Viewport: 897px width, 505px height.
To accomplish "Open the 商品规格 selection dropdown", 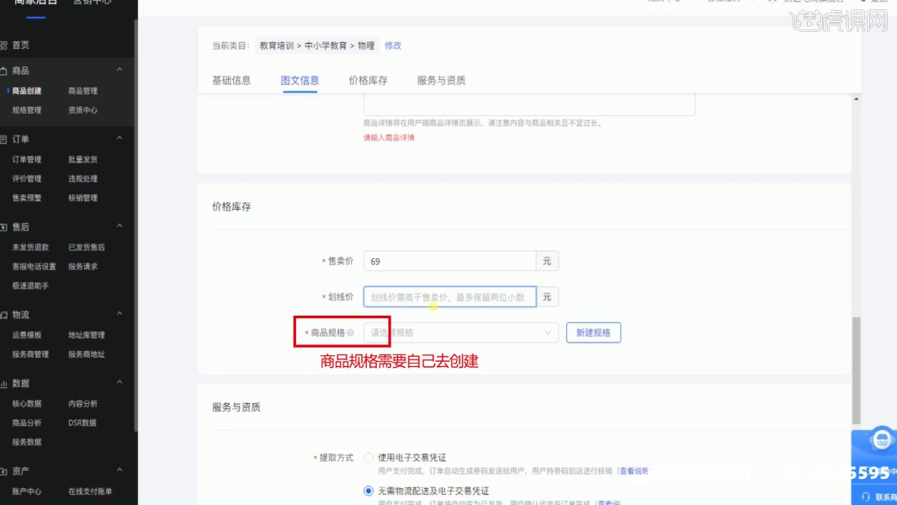I will [x=461, y=333].
